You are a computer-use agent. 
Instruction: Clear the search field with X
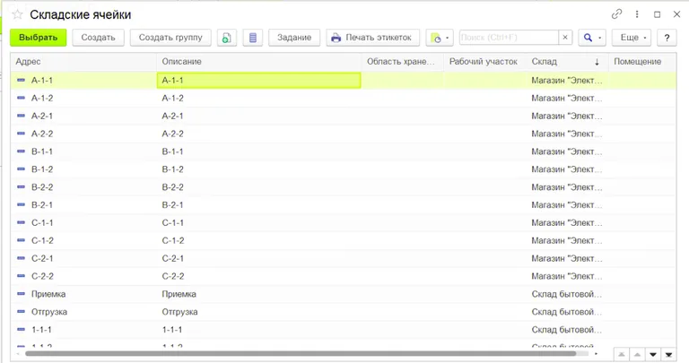pyautogui.click(x=565, y=38)
